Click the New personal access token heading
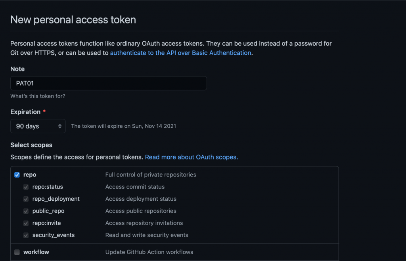Screen dimensions: 406x261 (73, 20)
